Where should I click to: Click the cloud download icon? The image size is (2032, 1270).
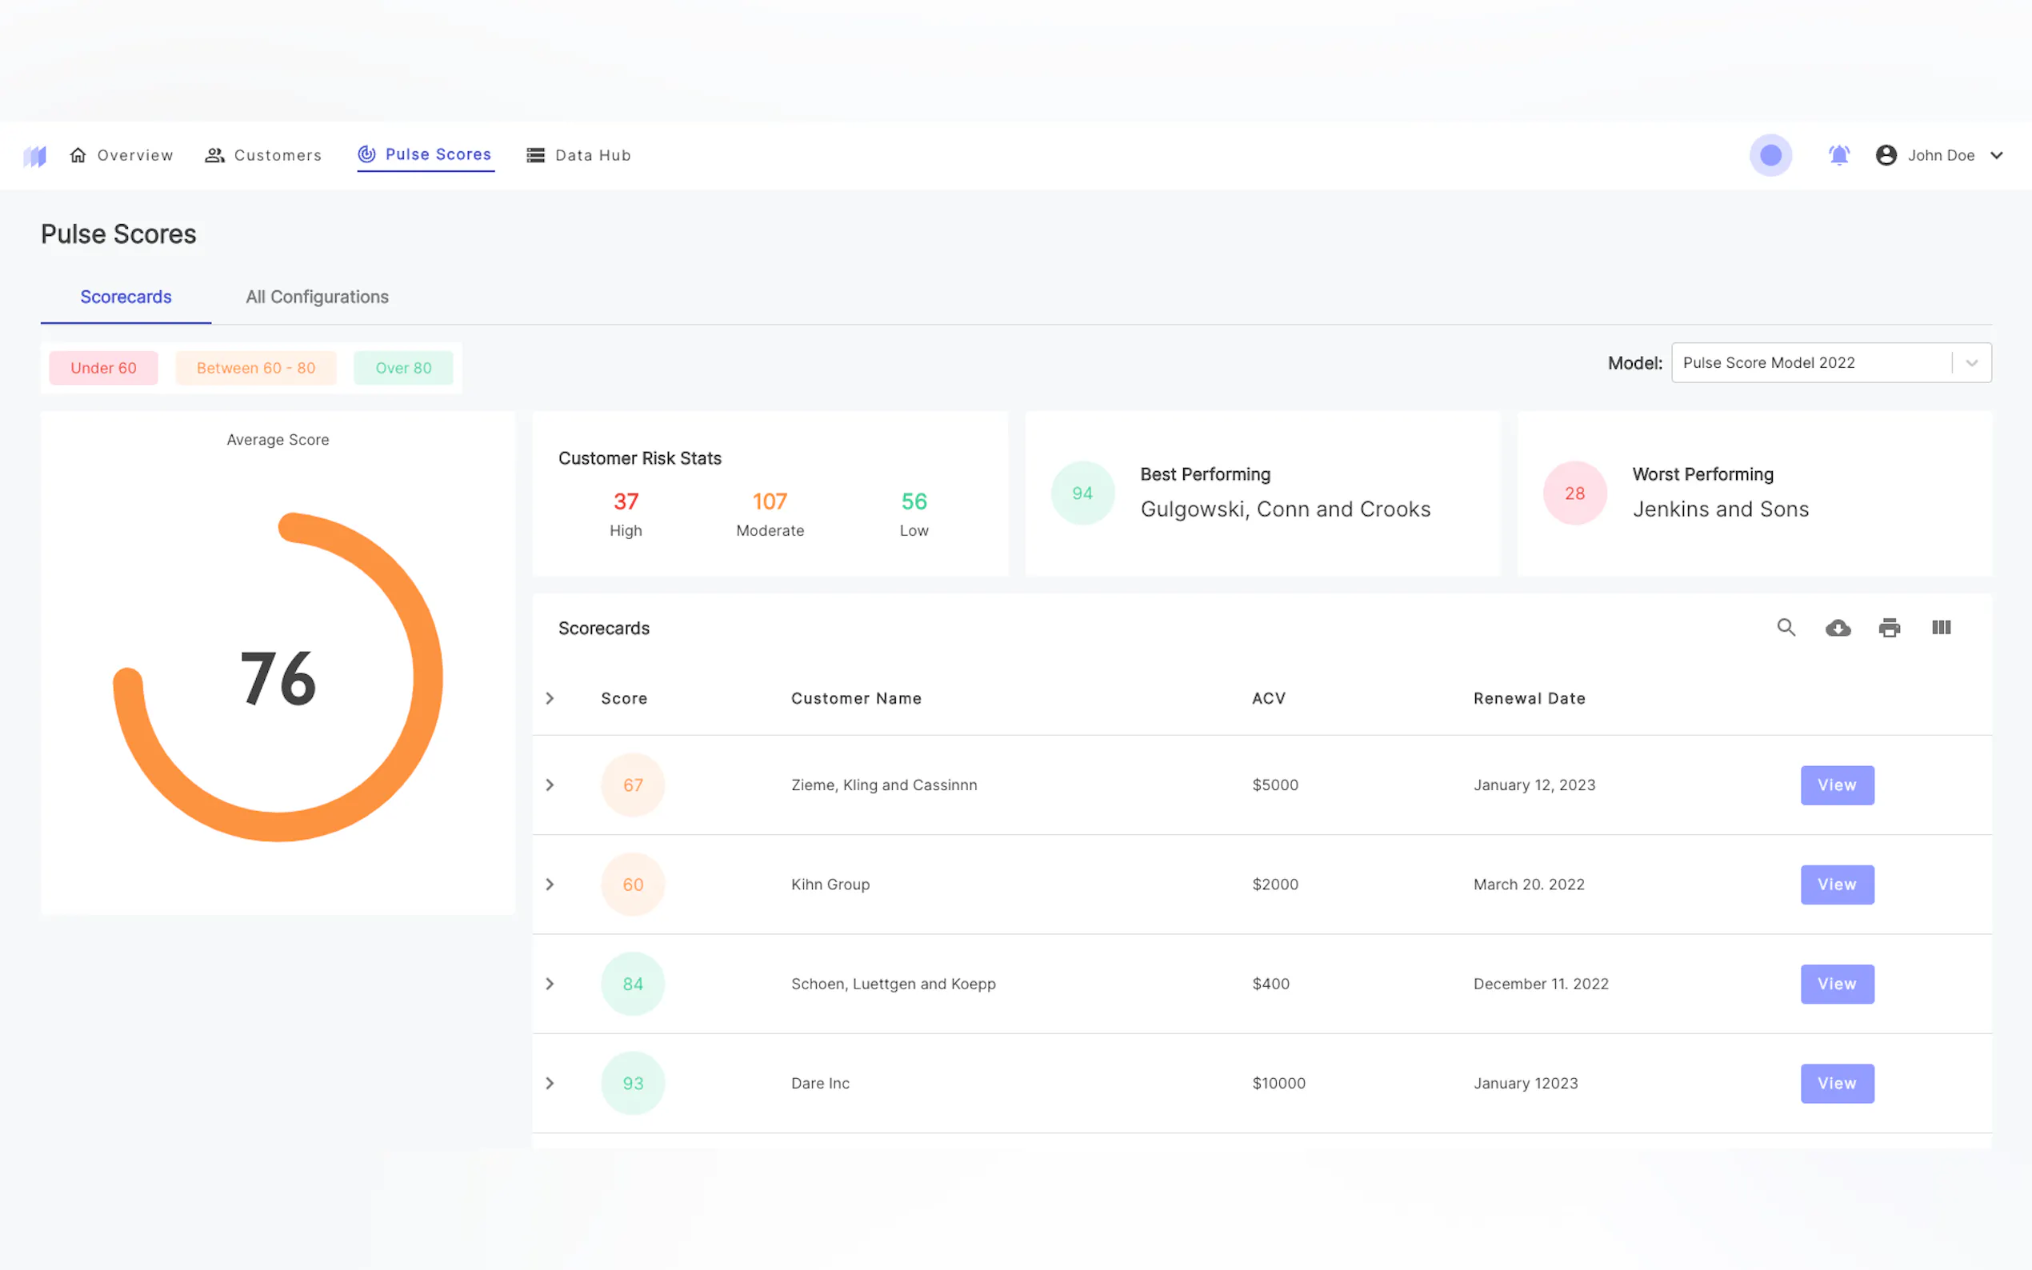[1837, 628]
